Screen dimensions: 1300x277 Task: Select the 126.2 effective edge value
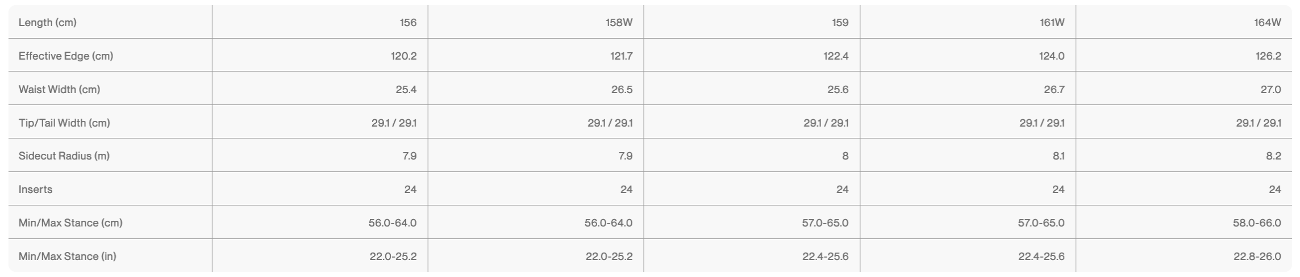tap(1268, 56)
